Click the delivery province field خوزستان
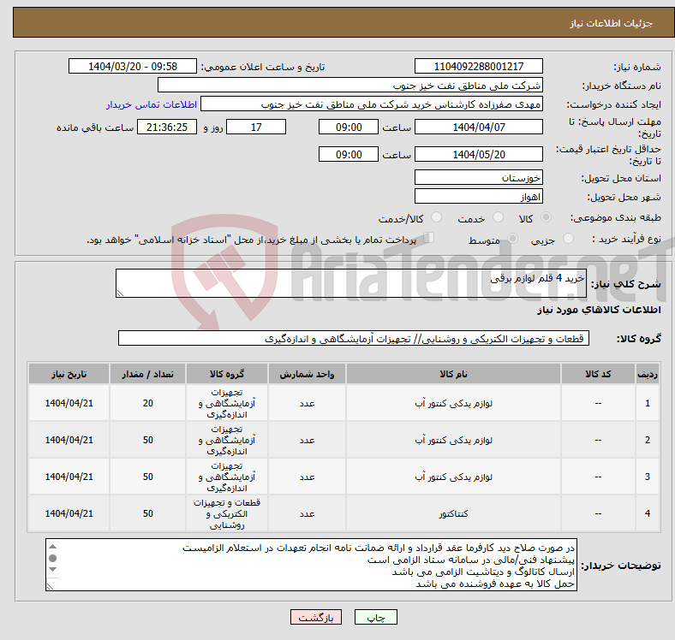The width and height of the screenshot is (675, 640). 478,177
